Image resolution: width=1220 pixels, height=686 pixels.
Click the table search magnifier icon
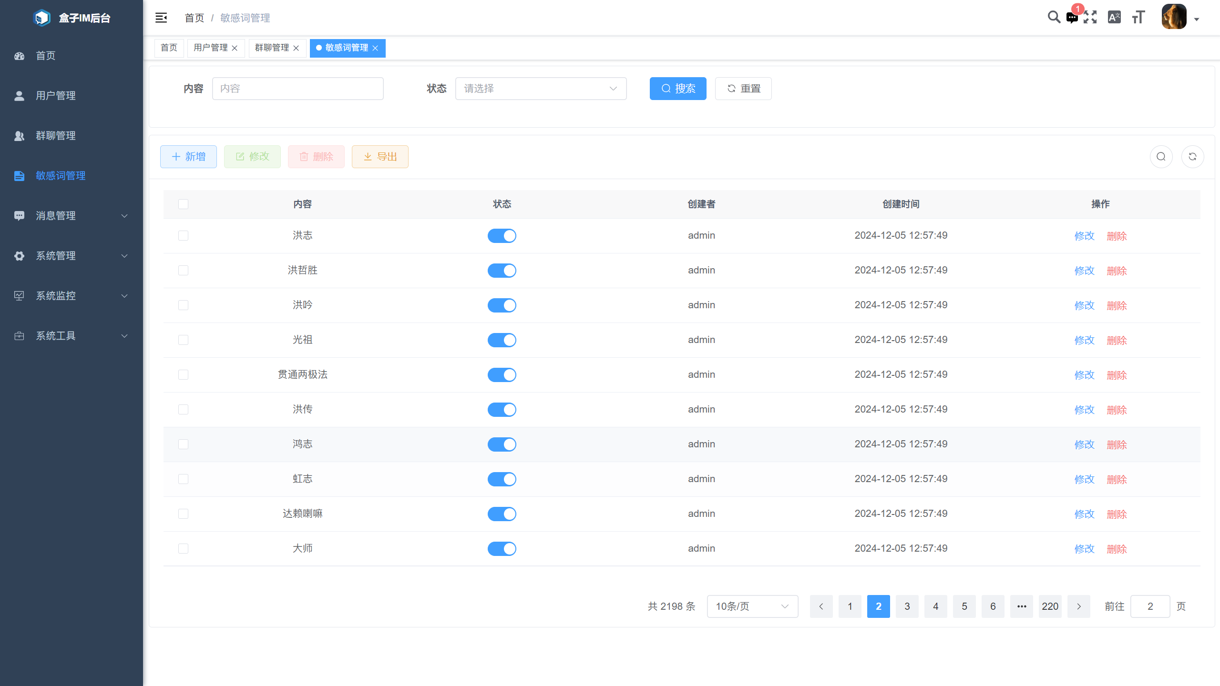(1161, 156)
